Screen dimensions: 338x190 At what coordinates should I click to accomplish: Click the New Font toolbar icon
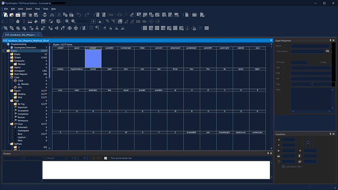pos(5,15)
